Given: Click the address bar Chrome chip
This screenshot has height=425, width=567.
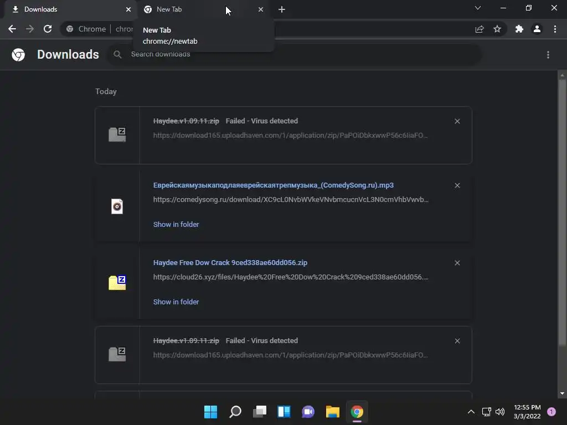Looking at the screenshot, I should point(86,29).
